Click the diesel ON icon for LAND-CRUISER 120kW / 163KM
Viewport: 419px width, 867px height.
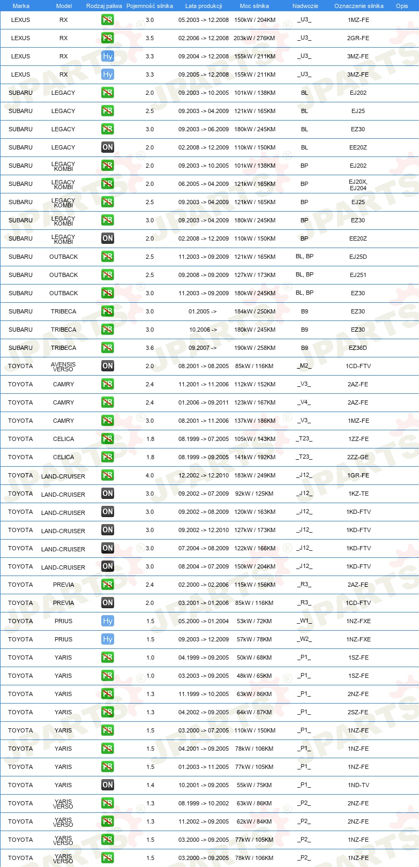(x=108, y=512)
